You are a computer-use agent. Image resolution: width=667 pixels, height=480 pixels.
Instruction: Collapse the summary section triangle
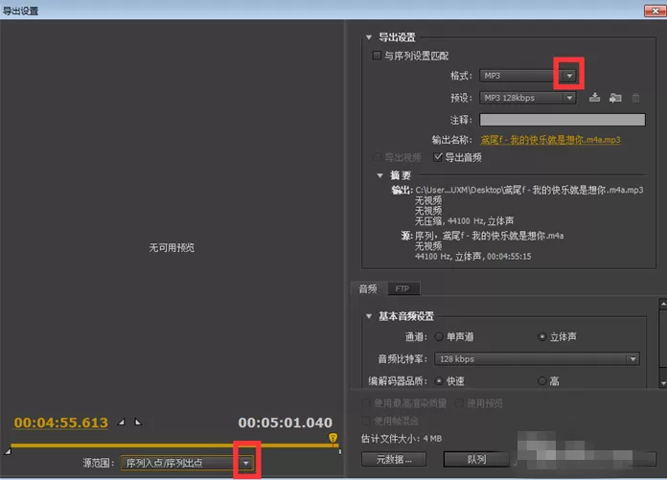click(x=379, y=175)
